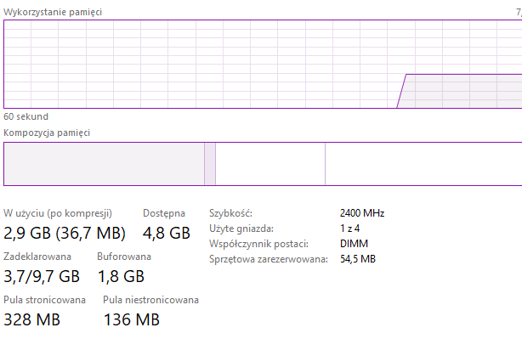Select the in-use segment of memory composition bar

pos(104,164)
